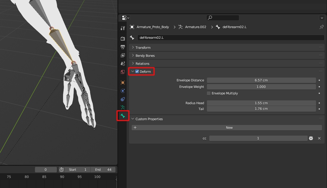This screenshot has height=188, width=327.
Task: Uncheck the Deform checkbox
Action: (137, 72)
